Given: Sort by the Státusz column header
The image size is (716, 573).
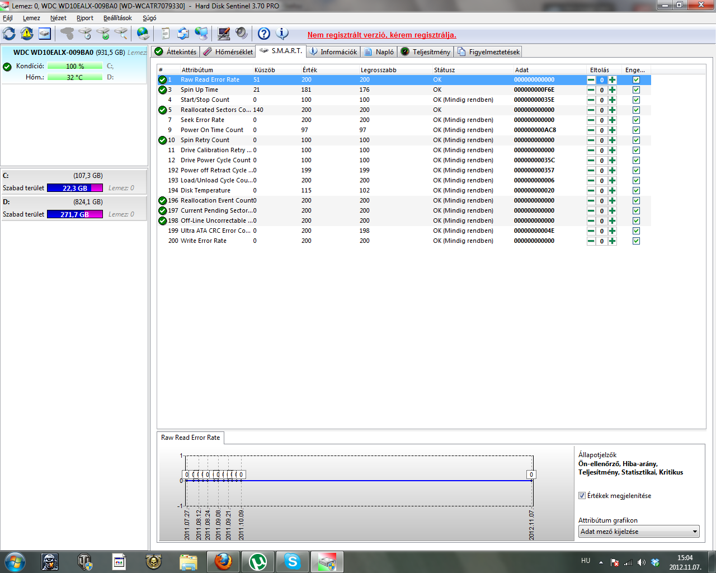Looking at the screenshot, I should pos(472,70).
